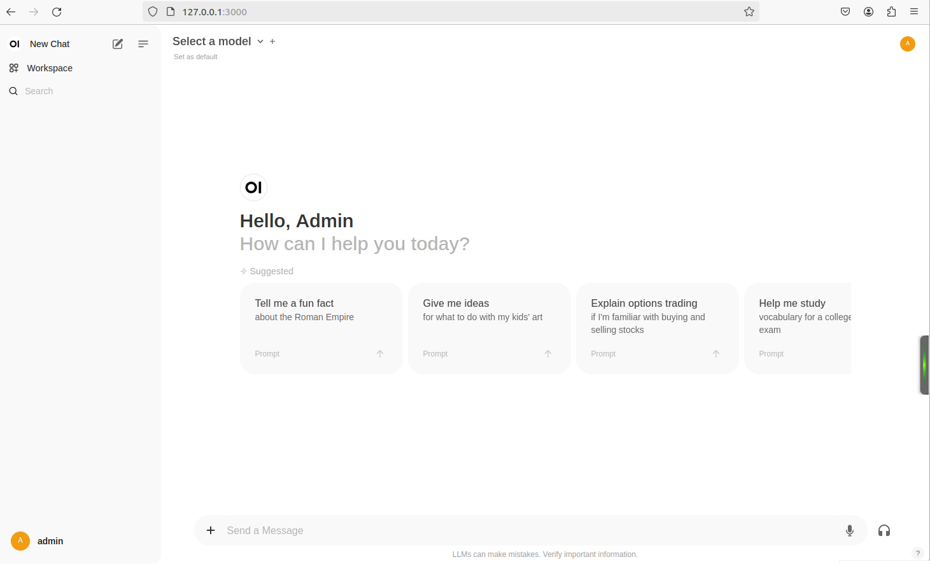Click the new chat pencil icon
The height and width of the screenshot is (564, 930).
(x=118, y=44)
